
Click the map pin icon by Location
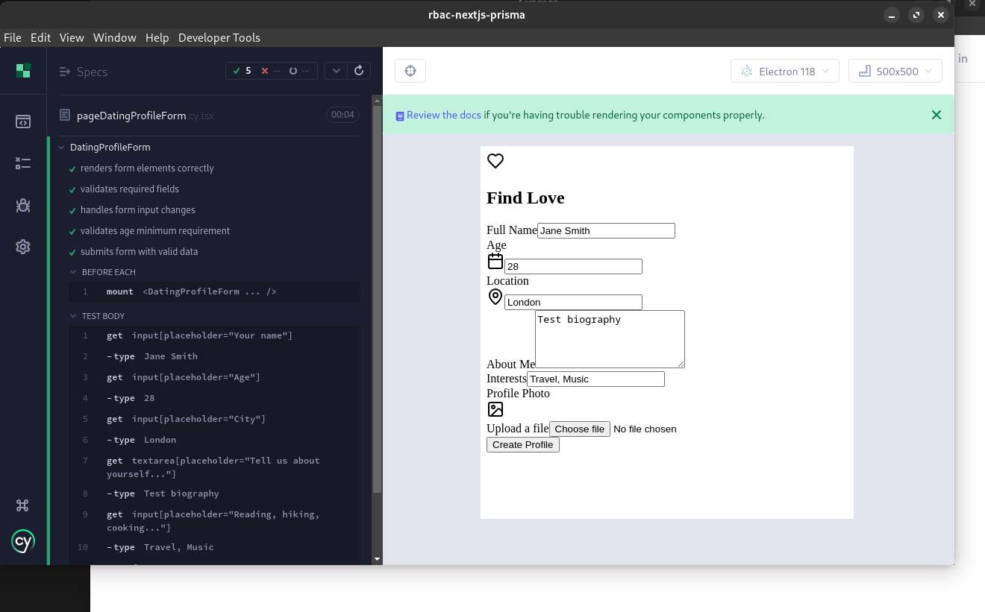click(495, 297)
